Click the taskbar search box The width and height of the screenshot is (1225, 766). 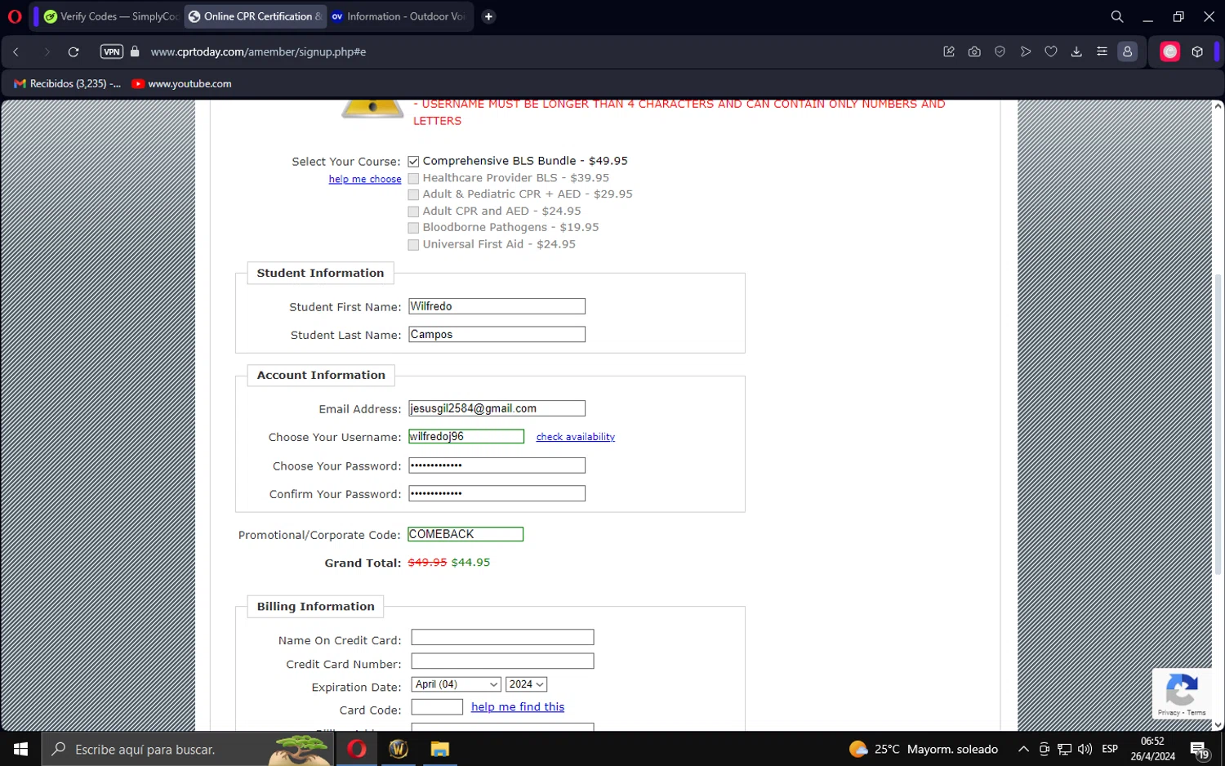click(188, 749)
